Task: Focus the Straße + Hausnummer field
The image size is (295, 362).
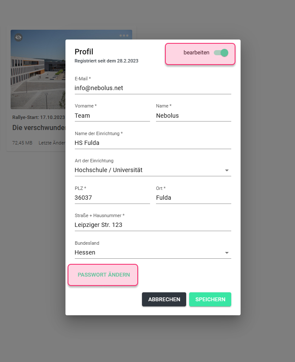Action: (153, 225)
